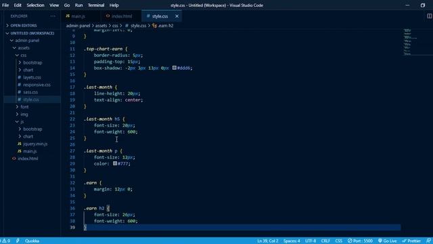Close the style.css tab
Image resolution: width=433 pixels, height=244 pixels.
(177, 16)
